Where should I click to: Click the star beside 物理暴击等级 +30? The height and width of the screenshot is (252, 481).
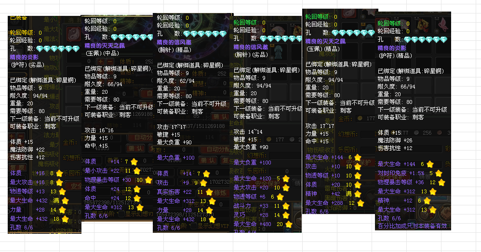tap(140, 179)
